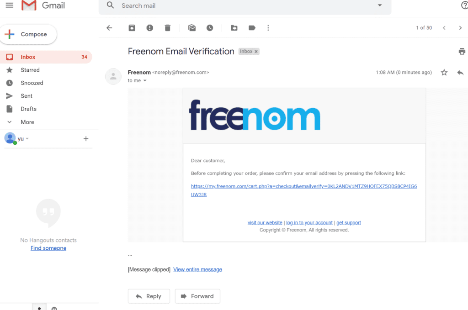Open the Labels icon
This screenshot has width=468, height=310.
tap(252, 27)
